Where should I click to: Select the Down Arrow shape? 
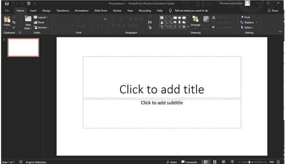pyautogui.click(x=180, y=22)
